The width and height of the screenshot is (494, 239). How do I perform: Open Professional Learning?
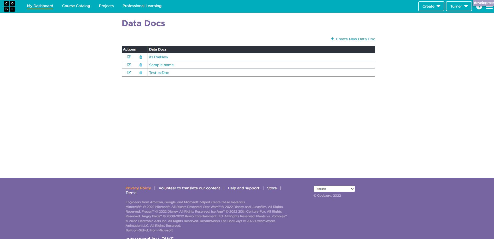(142, 6)
